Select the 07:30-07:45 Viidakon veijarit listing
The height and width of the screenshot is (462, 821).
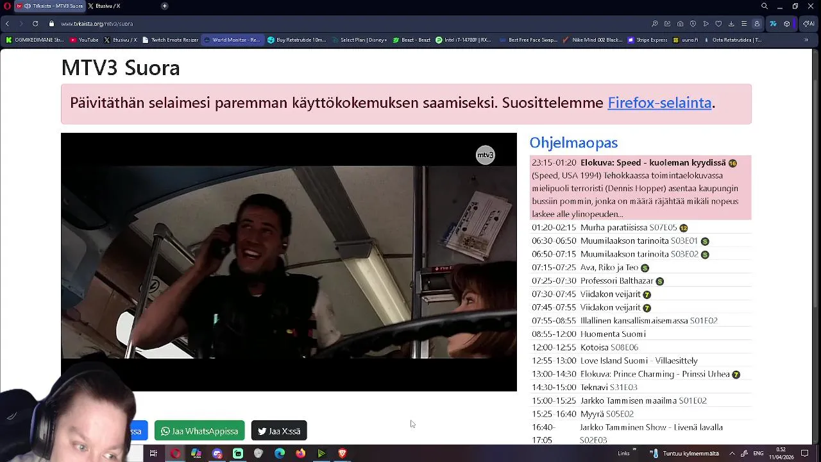tap(640, 295)
